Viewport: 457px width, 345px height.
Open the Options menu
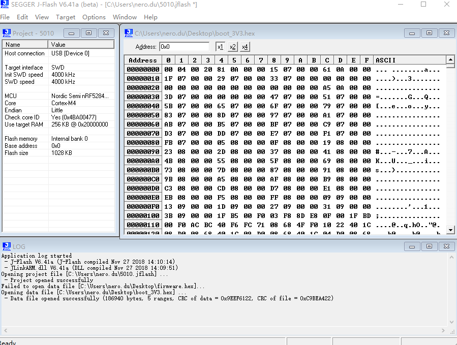point(94,17)
